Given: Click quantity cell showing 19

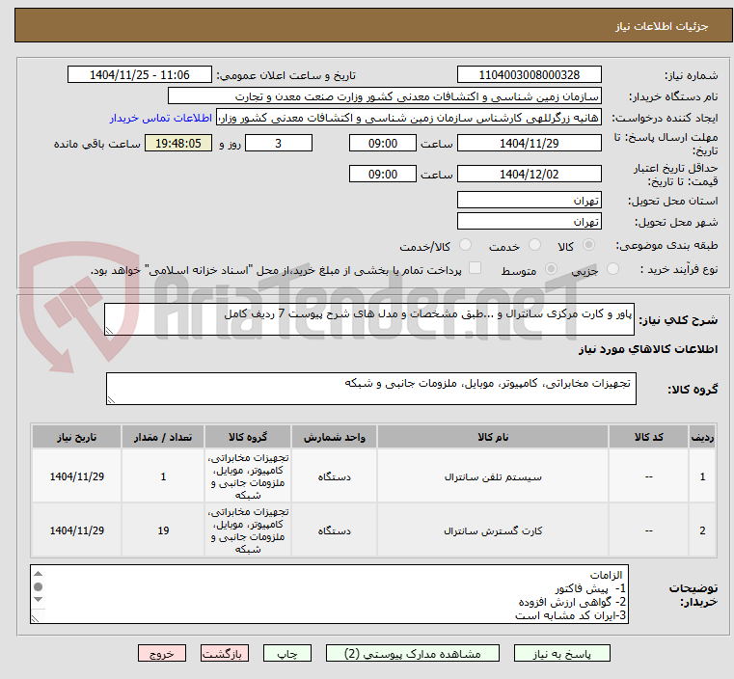Looking at the screenshot, I should click(x=163, y=530).
